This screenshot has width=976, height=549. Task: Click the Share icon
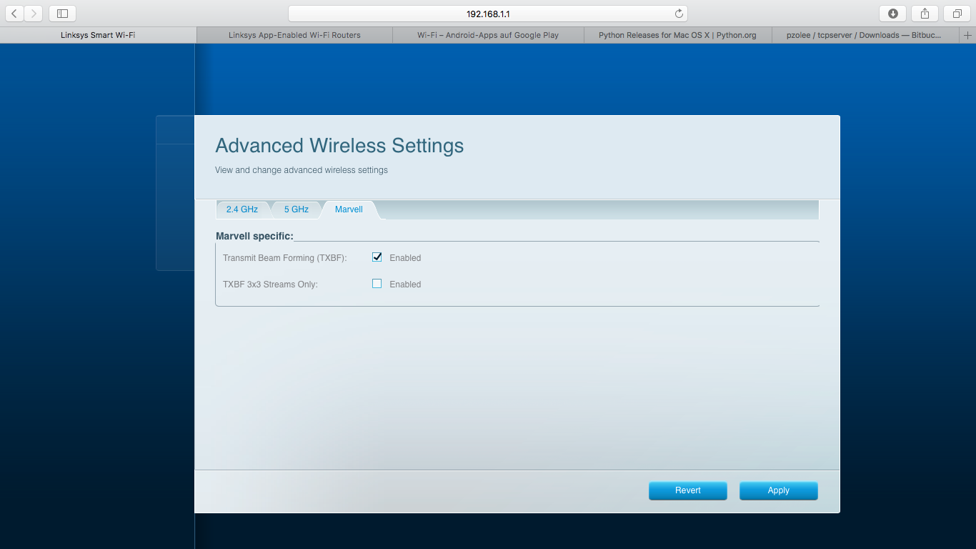(x=924, y=13)
